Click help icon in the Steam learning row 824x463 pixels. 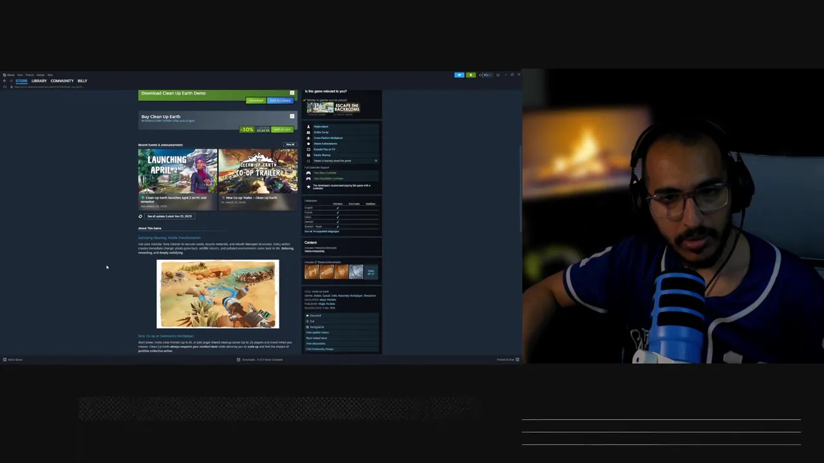[x=376, y=161]
